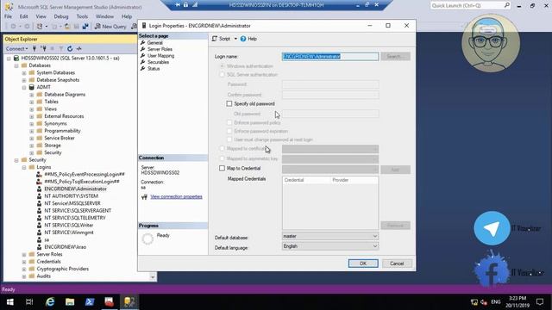Screen dimensions: 552x310
Task: Click the Filter icon in Object Explorer toolbar
Action: coord(61,48)
